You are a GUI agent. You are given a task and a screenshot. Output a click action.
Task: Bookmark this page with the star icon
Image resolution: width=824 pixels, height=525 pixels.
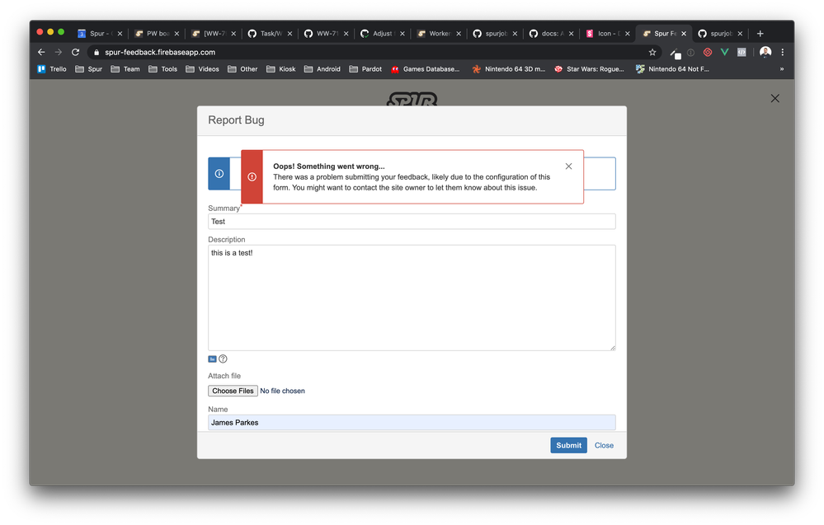click(x=652, y=52)
